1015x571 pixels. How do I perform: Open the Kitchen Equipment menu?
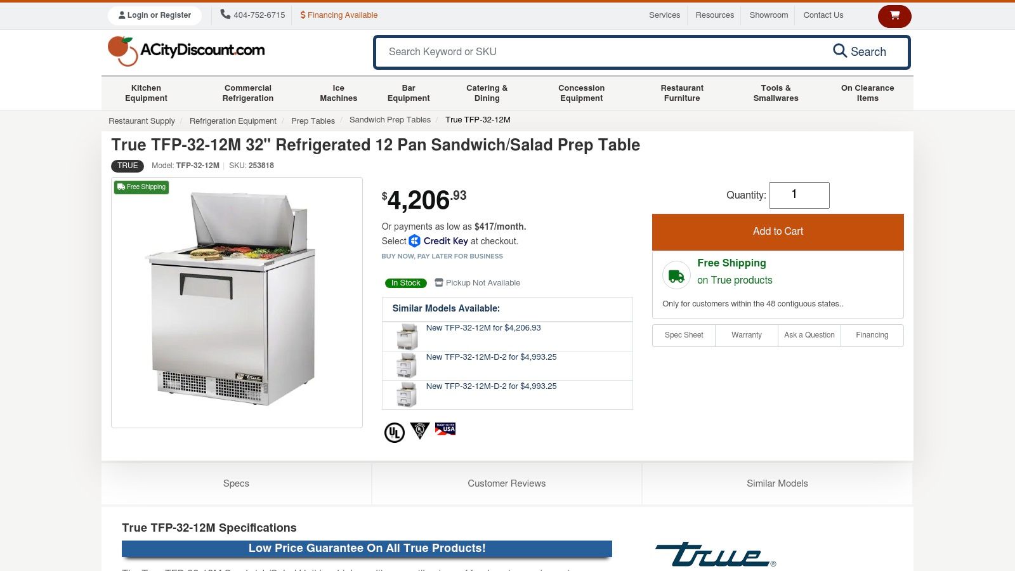coord(146,93)
